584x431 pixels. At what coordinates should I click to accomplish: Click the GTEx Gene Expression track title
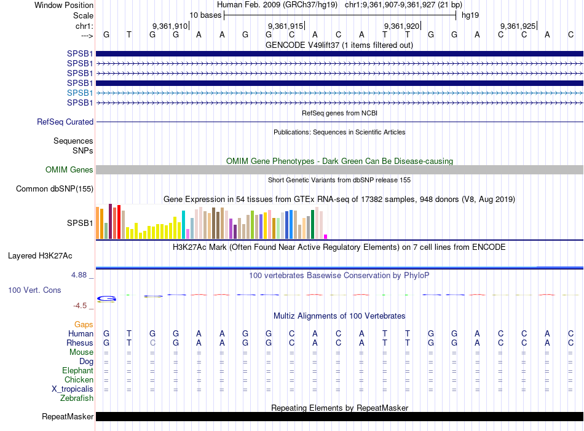339,200
